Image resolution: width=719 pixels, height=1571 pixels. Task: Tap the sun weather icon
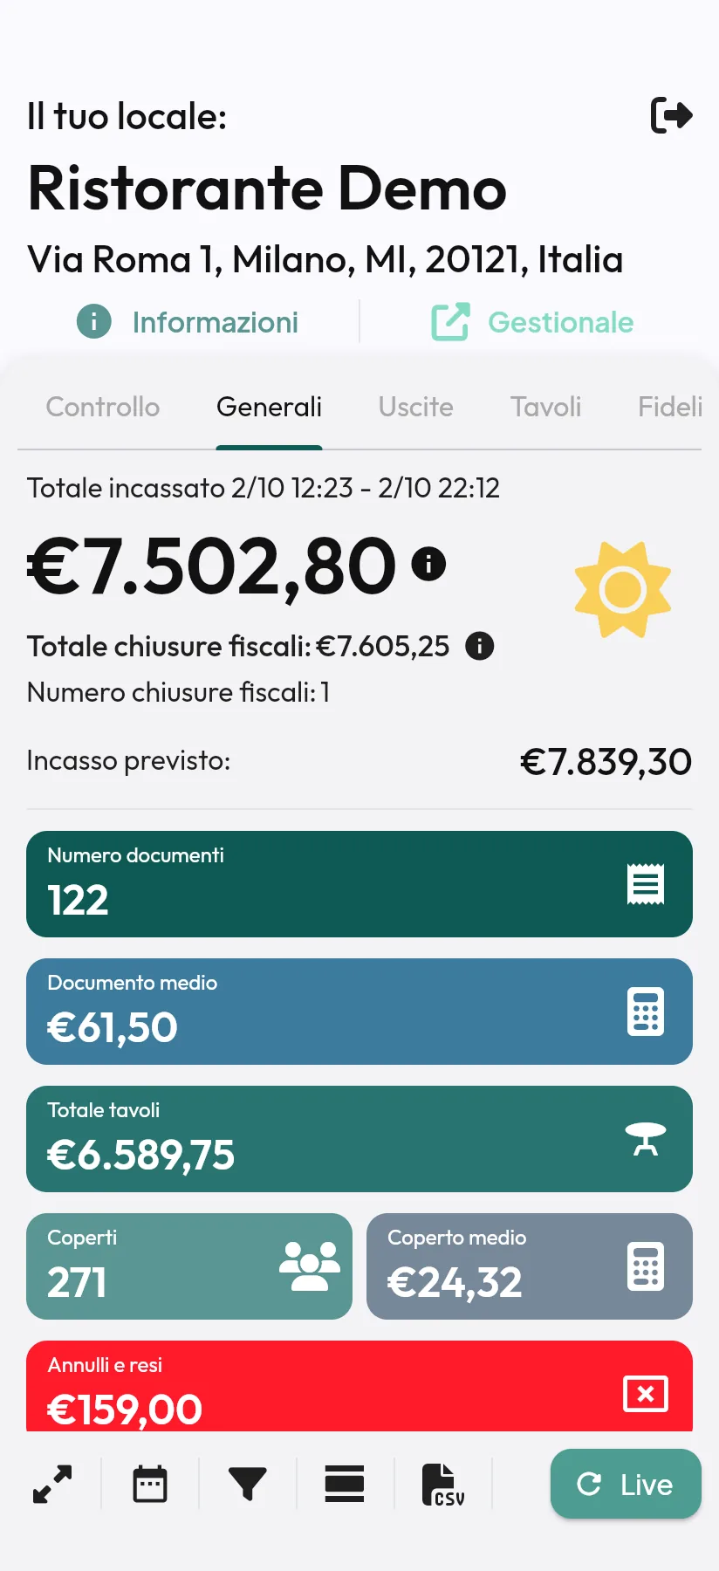click(x=623, y=590)
